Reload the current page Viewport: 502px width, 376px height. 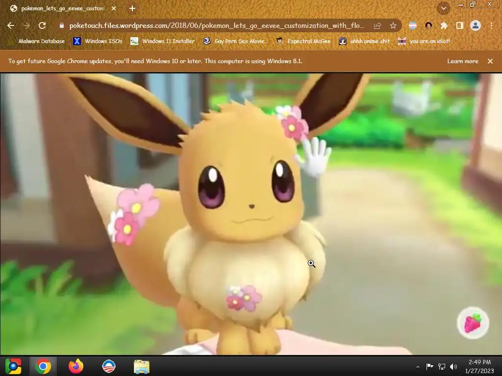(42, 25)
